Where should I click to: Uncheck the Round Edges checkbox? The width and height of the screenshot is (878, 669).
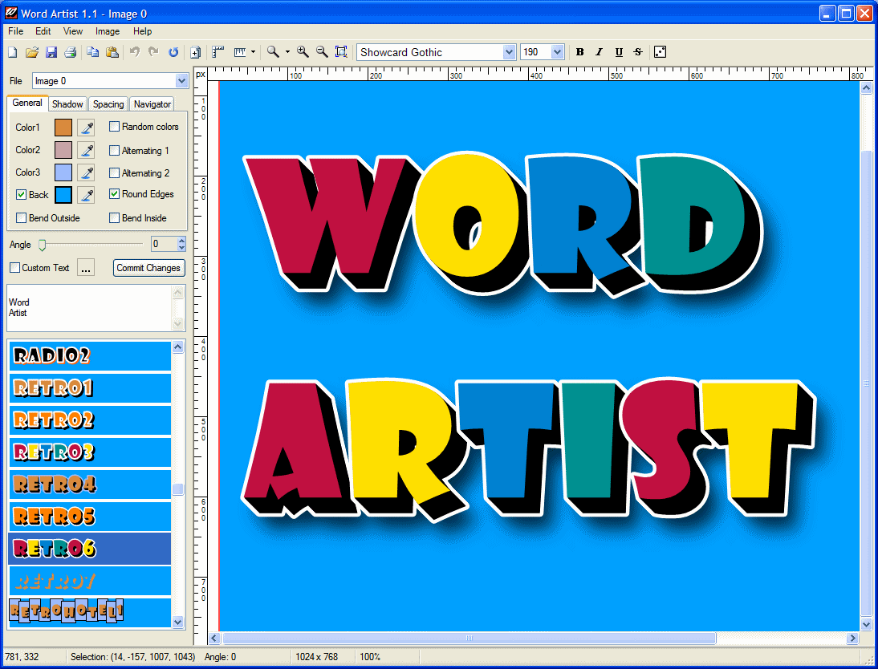(x=114, y=193)
